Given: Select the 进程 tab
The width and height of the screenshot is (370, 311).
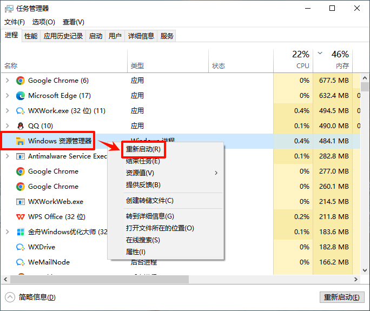Looking at the screenshot, I should pos(11,35).
